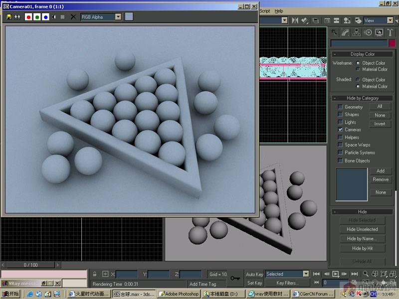This screenshot has width=399, height=299.
Task: Click the color swatch beside RGB Alpha
Action: point(129,17)
